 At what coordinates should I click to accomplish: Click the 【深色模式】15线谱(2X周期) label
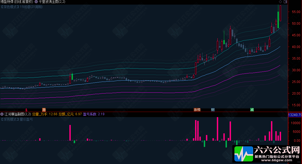[21, 7]
